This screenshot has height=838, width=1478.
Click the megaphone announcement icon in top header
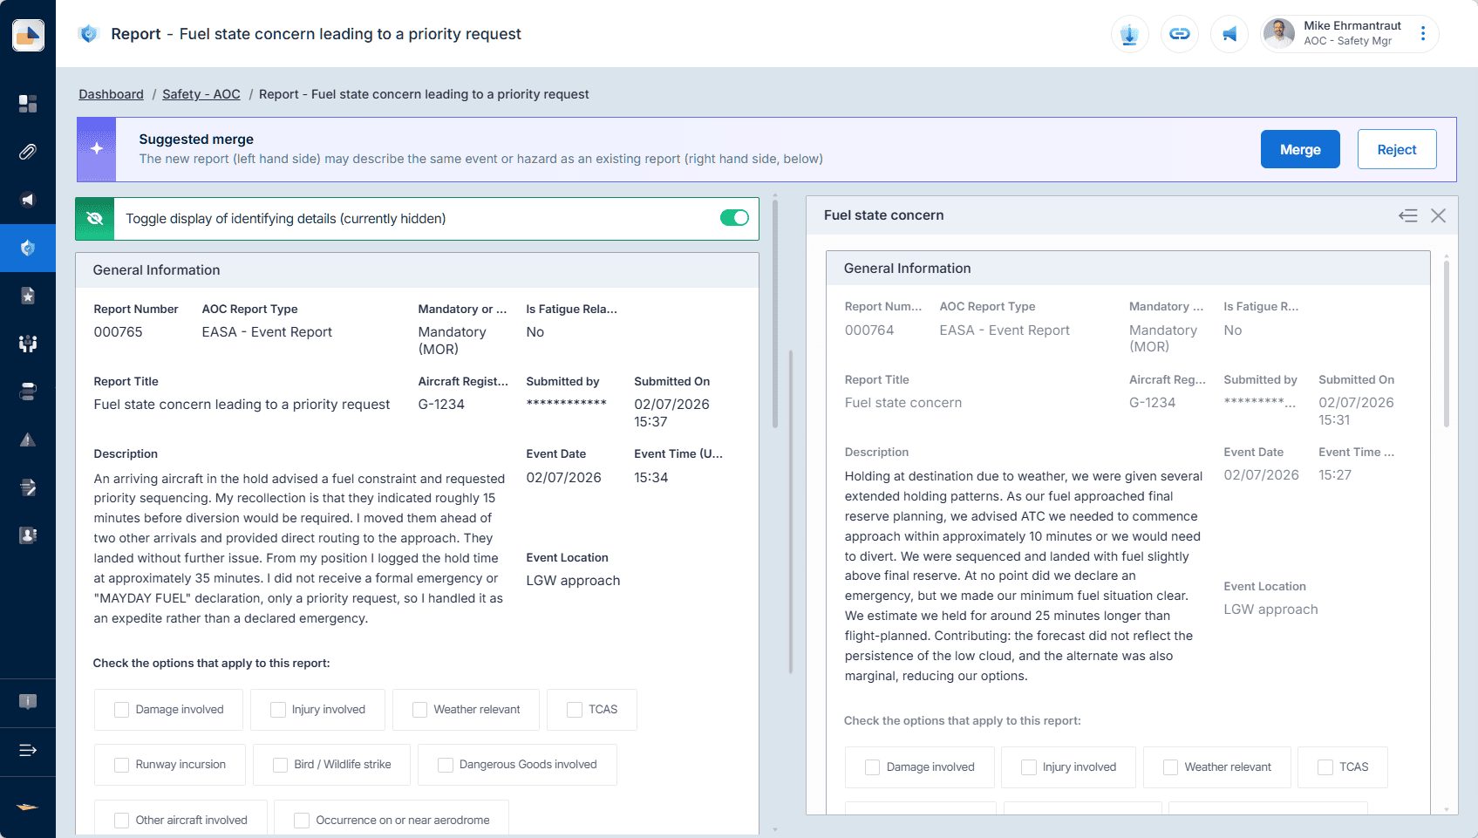point(1229,34)
